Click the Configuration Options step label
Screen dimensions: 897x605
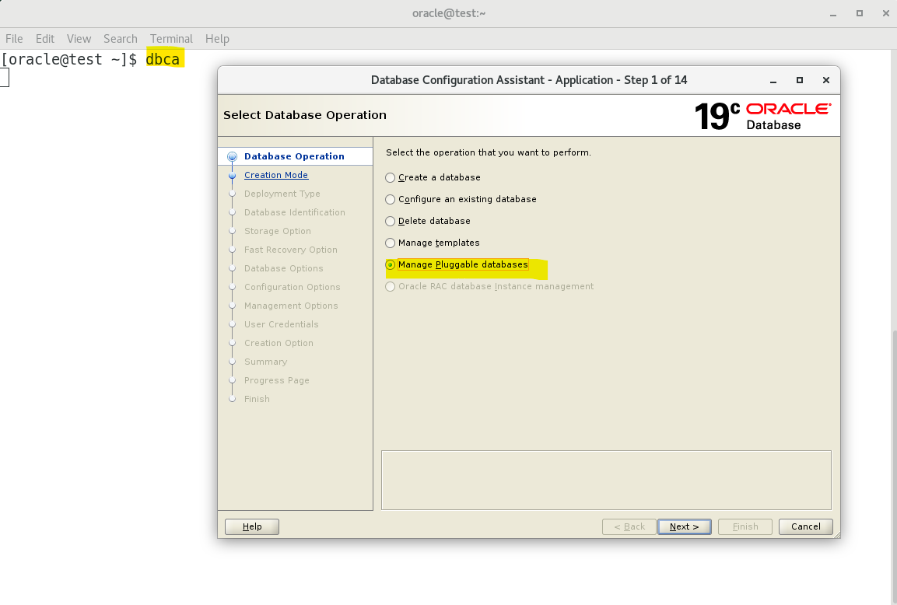coord(293,287)
